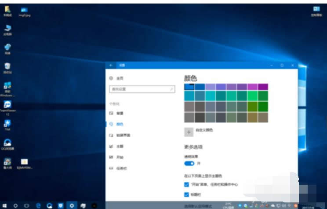Launch QQ浏览器 from the desktop
Screen dimensions: 327x209
[7, 143]
